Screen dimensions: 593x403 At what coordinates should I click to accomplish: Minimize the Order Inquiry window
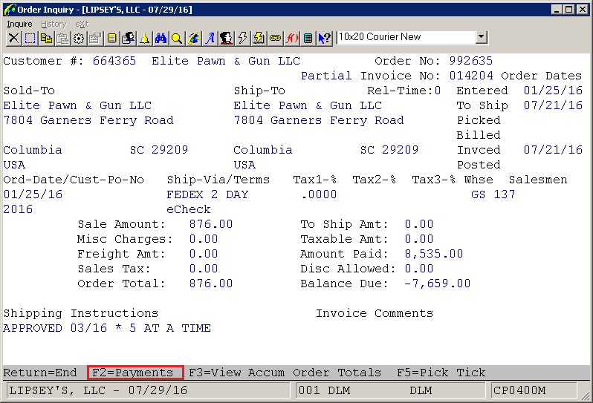click(x=556, y=10)
